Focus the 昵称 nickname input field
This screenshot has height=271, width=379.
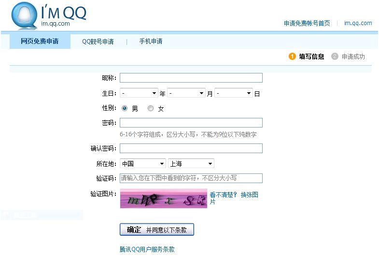pos(191,78)
